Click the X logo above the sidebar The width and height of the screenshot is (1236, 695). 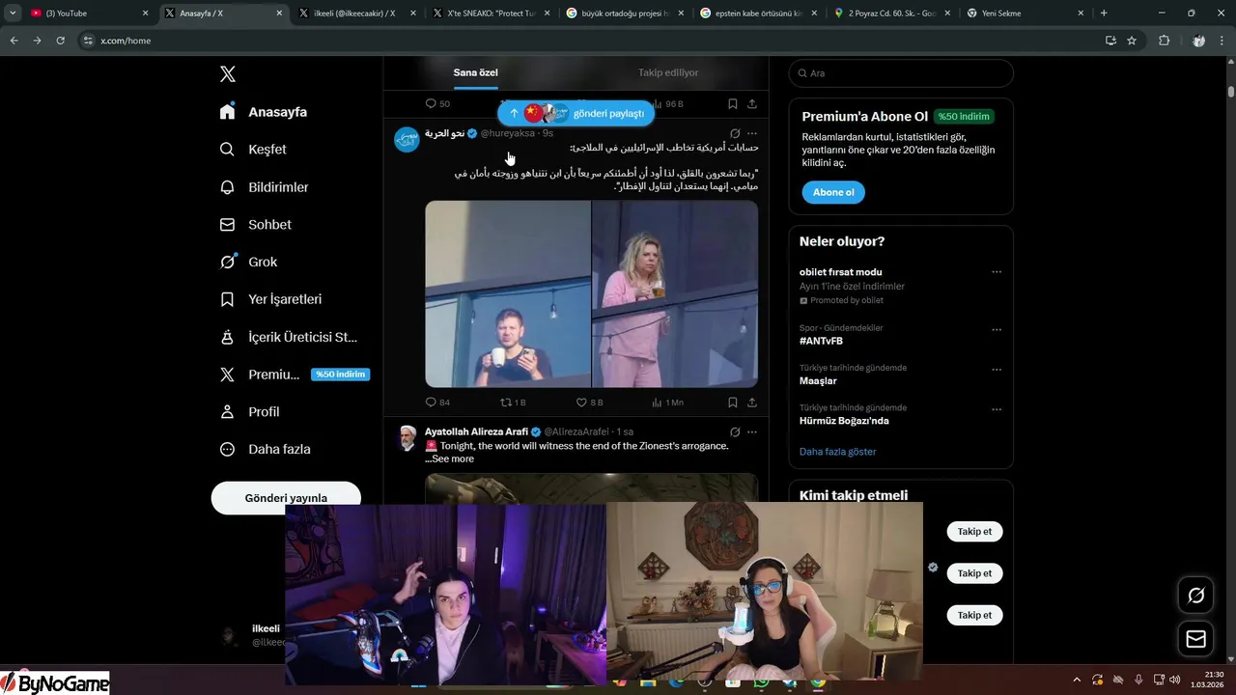click(x=227, y=74)
